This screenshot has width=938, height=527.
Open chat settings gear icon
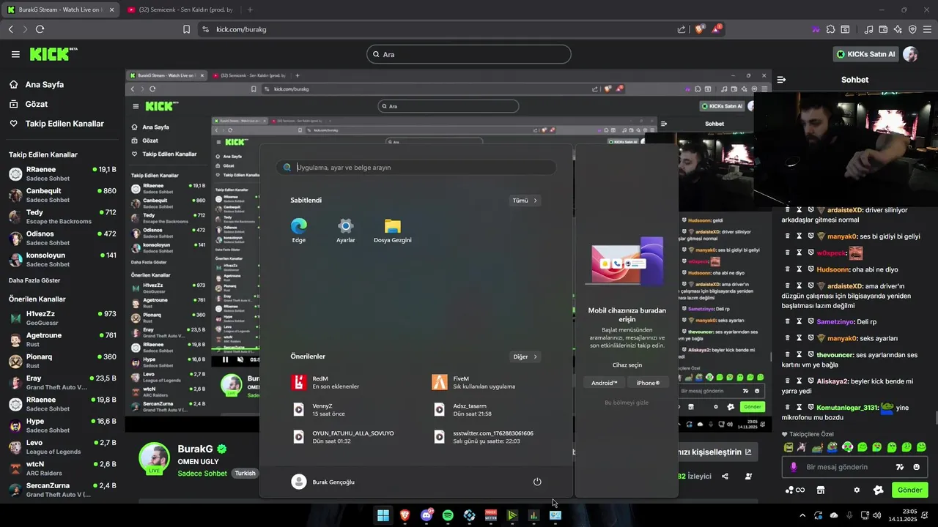857,490
